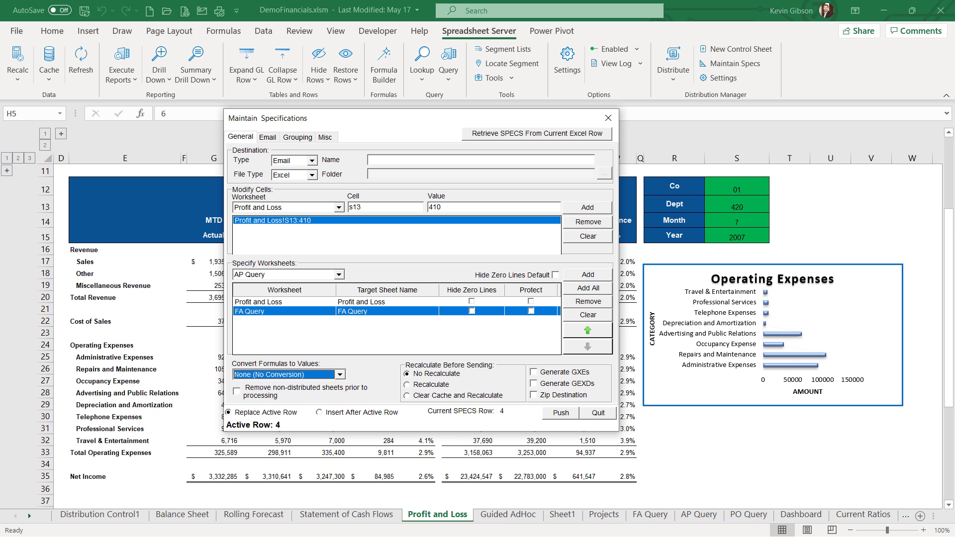Click the Share button
Image resolution: width=955 pixels, height=537 pixels.
point(859,31)
